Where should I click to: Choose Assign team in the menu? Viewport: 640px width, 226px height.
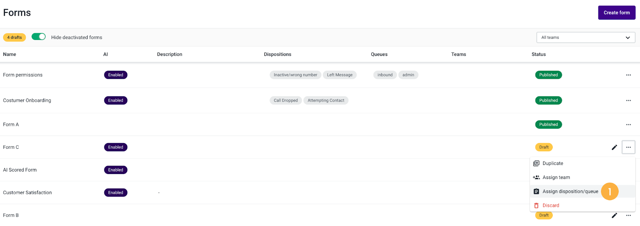click(x=582, y=177)
